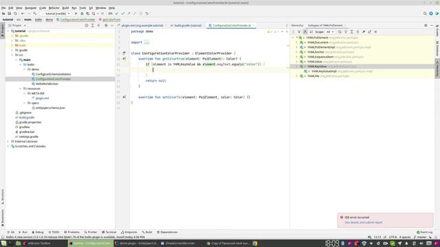Click ConfigurationColorProvider breadcrumb in navigation bar
The height and width of the screenshot is (247, 440).
pyautogui.click(x=76, y=20)
